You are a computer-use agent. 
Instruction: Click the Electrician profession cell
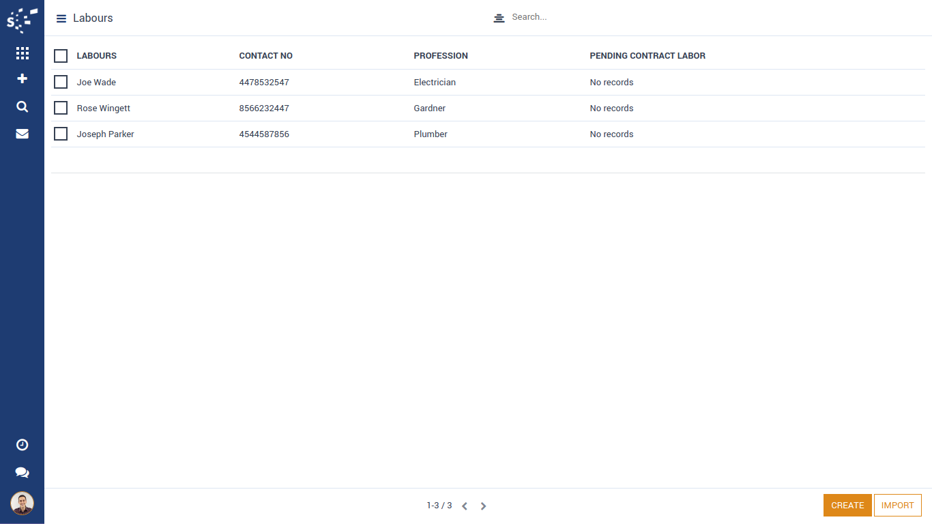point(435,83)
